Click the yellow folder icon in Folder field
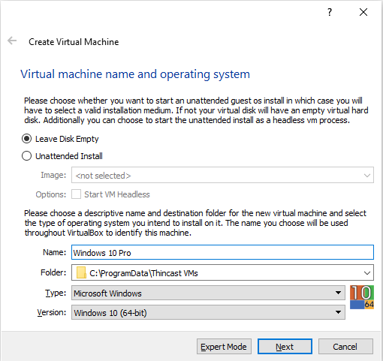 (81, 272)
